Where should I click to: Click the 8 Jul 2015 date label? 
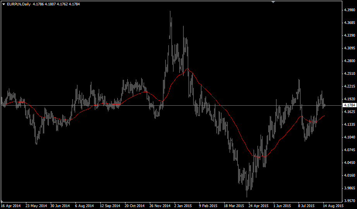tap(306, 206)
